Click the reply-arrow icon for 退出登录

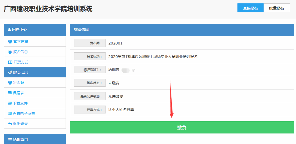[x=10, y=124]
